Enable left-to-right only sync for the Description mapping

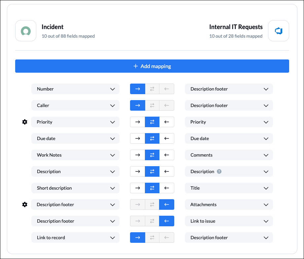coord(138,171)
